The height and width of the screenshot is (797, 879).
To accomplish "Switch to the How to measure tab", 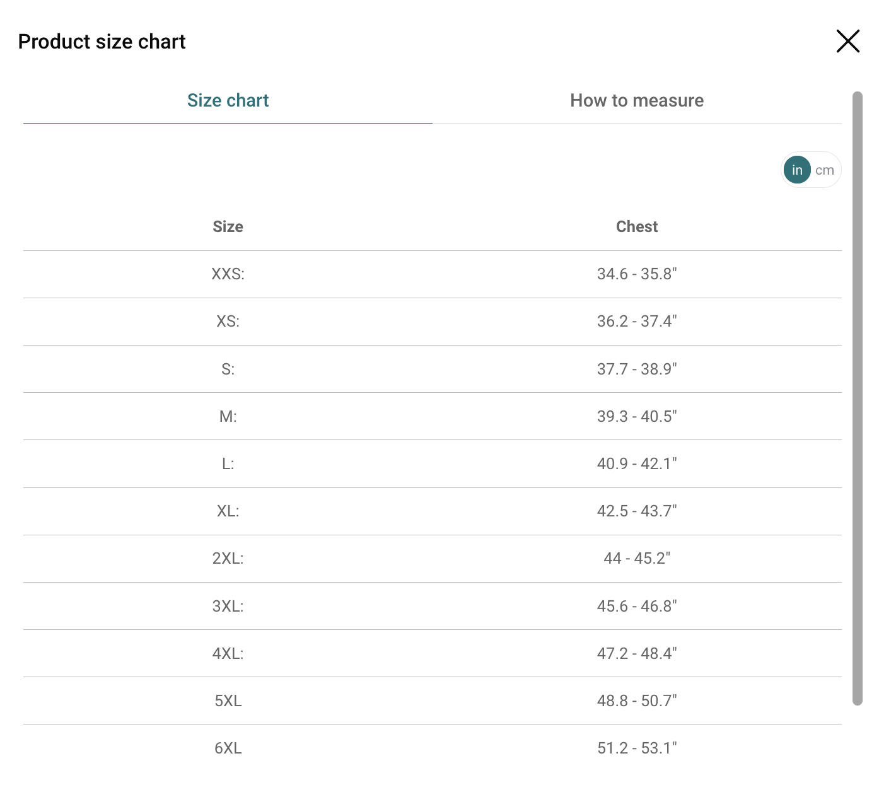I will tap(637, 100).
